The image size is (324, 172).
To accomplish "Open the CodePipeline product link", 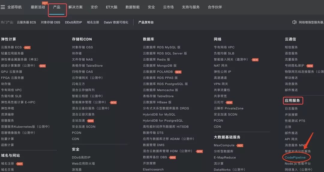I will tap(295, 157).
